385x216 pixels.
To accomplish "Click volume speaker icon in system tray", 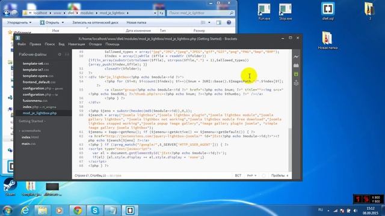I will (356, 211).
